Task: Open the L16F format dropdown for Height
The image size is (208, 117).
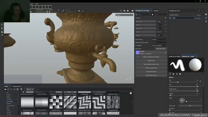Action: coord(160,35)
